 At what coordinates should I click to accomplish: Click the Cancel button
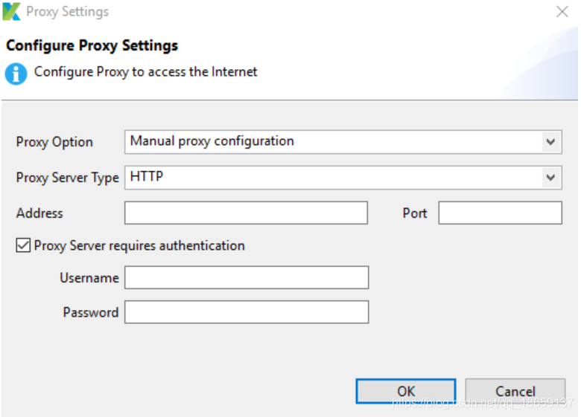pyautogui.click(x=515, y=391)
